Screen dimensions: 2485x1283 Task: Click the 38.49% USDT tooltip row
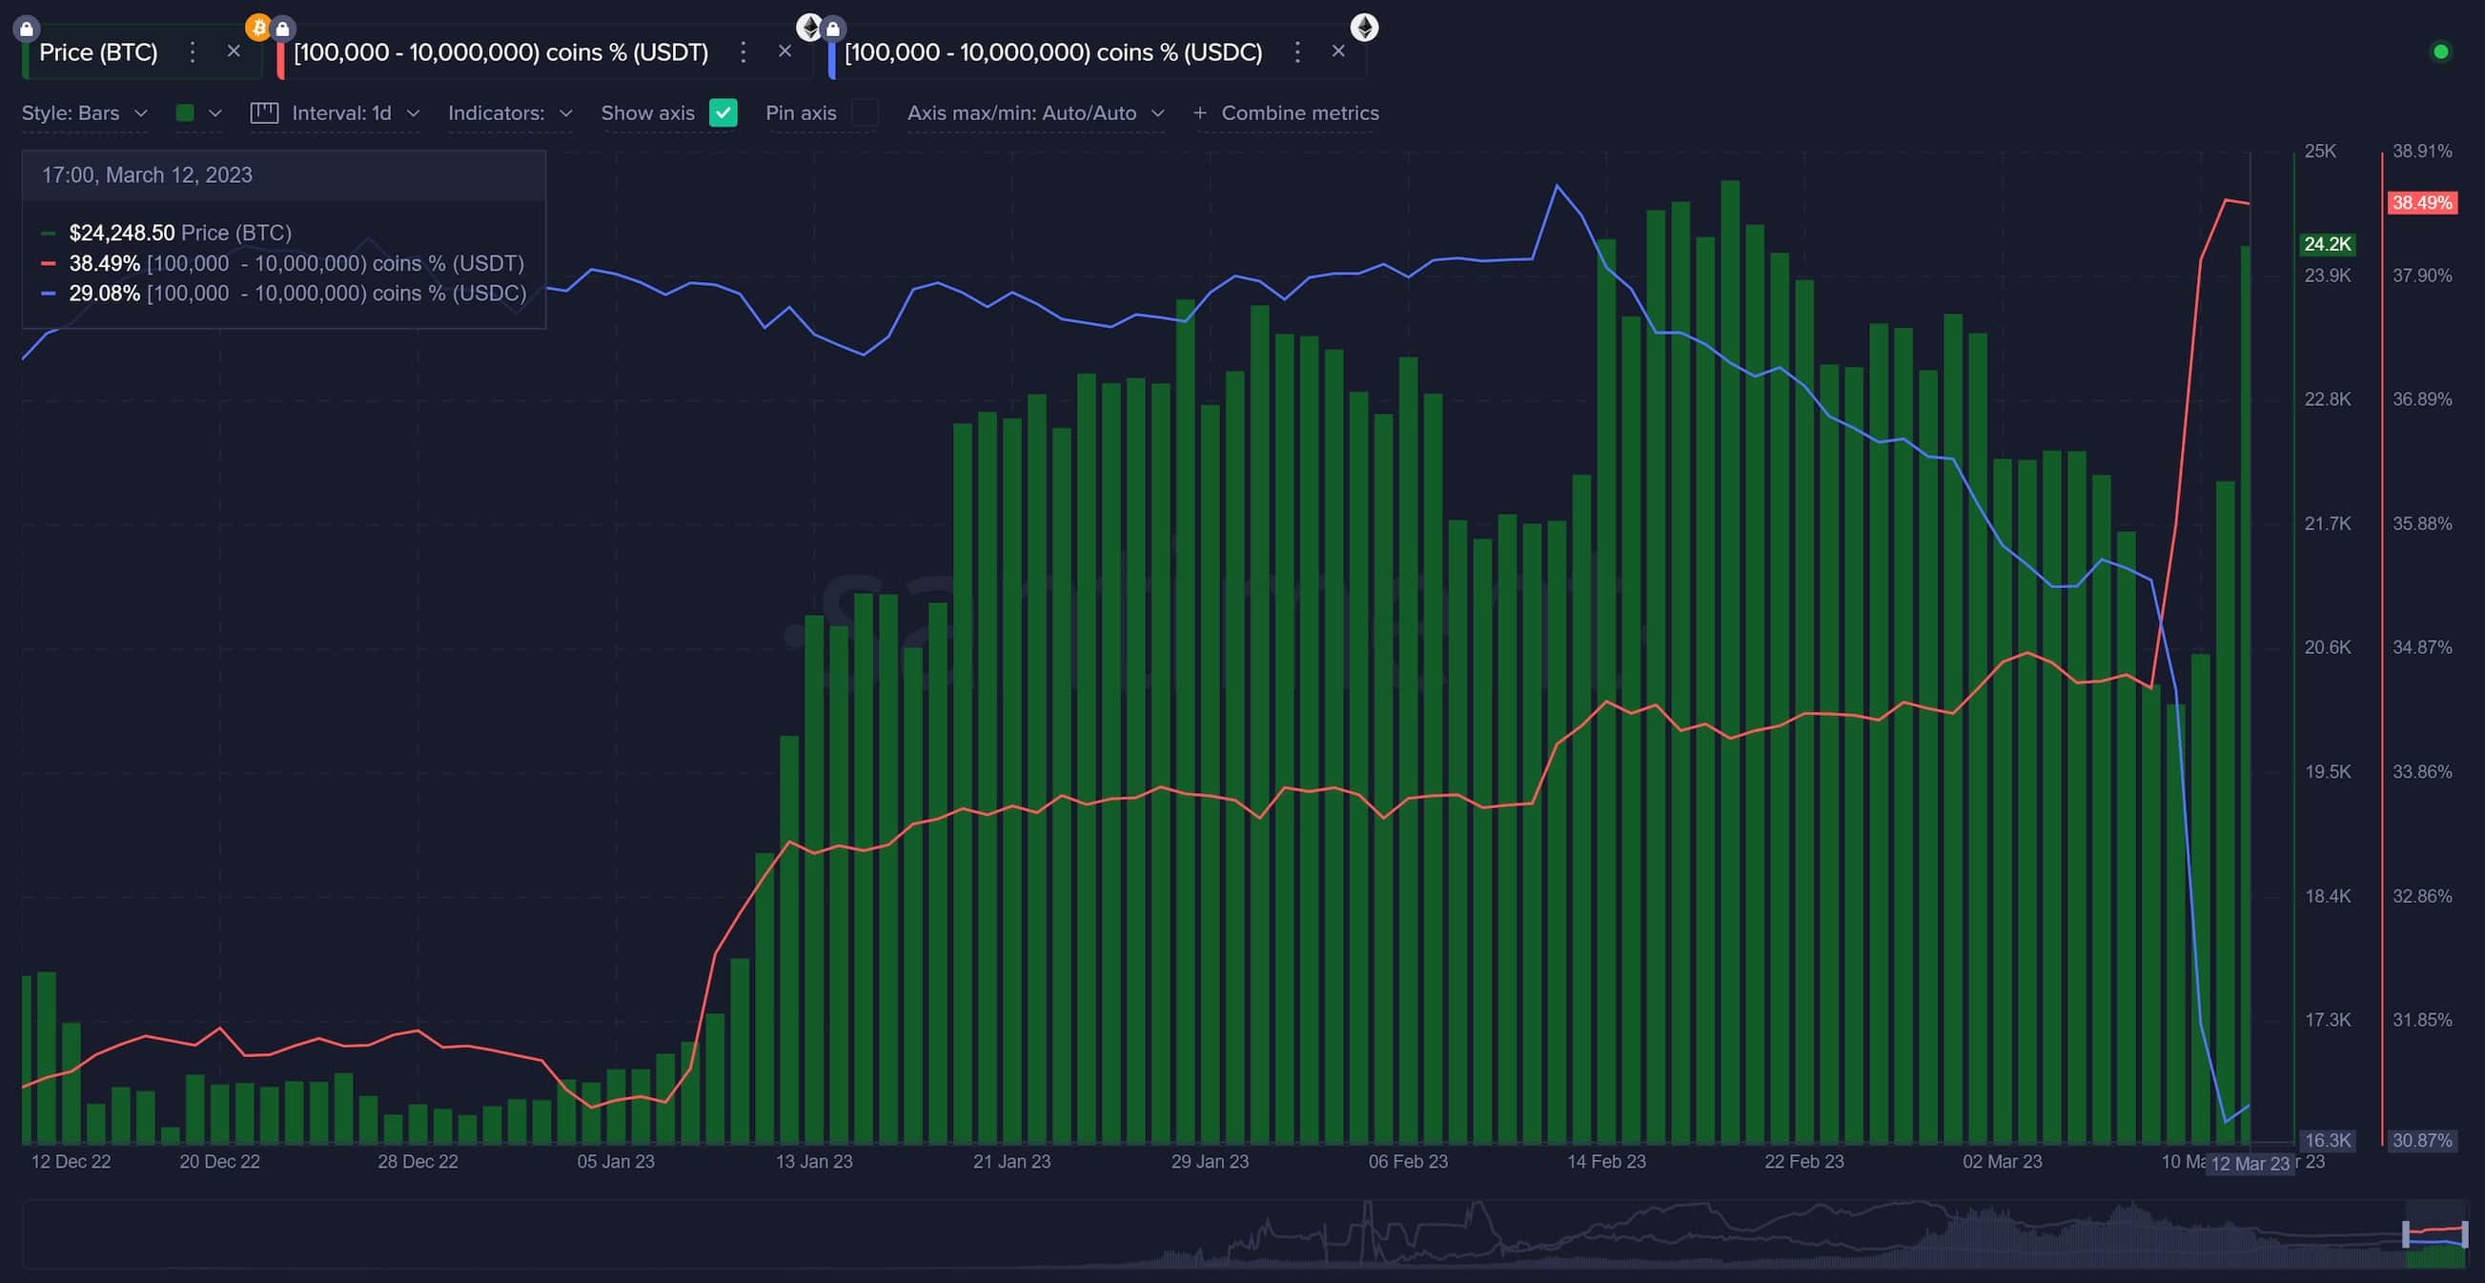tap(283, 263)
